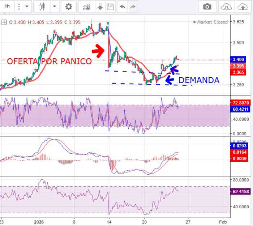
Task: Redo the chart action
Action: click(x=133, y=7)
